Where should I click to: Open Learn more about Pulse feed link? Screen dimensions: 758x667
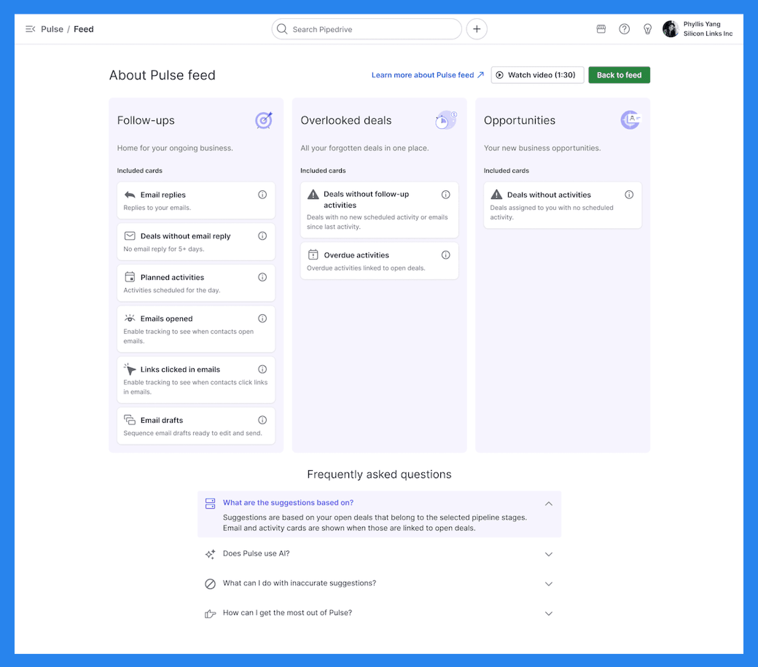[427, 75]
